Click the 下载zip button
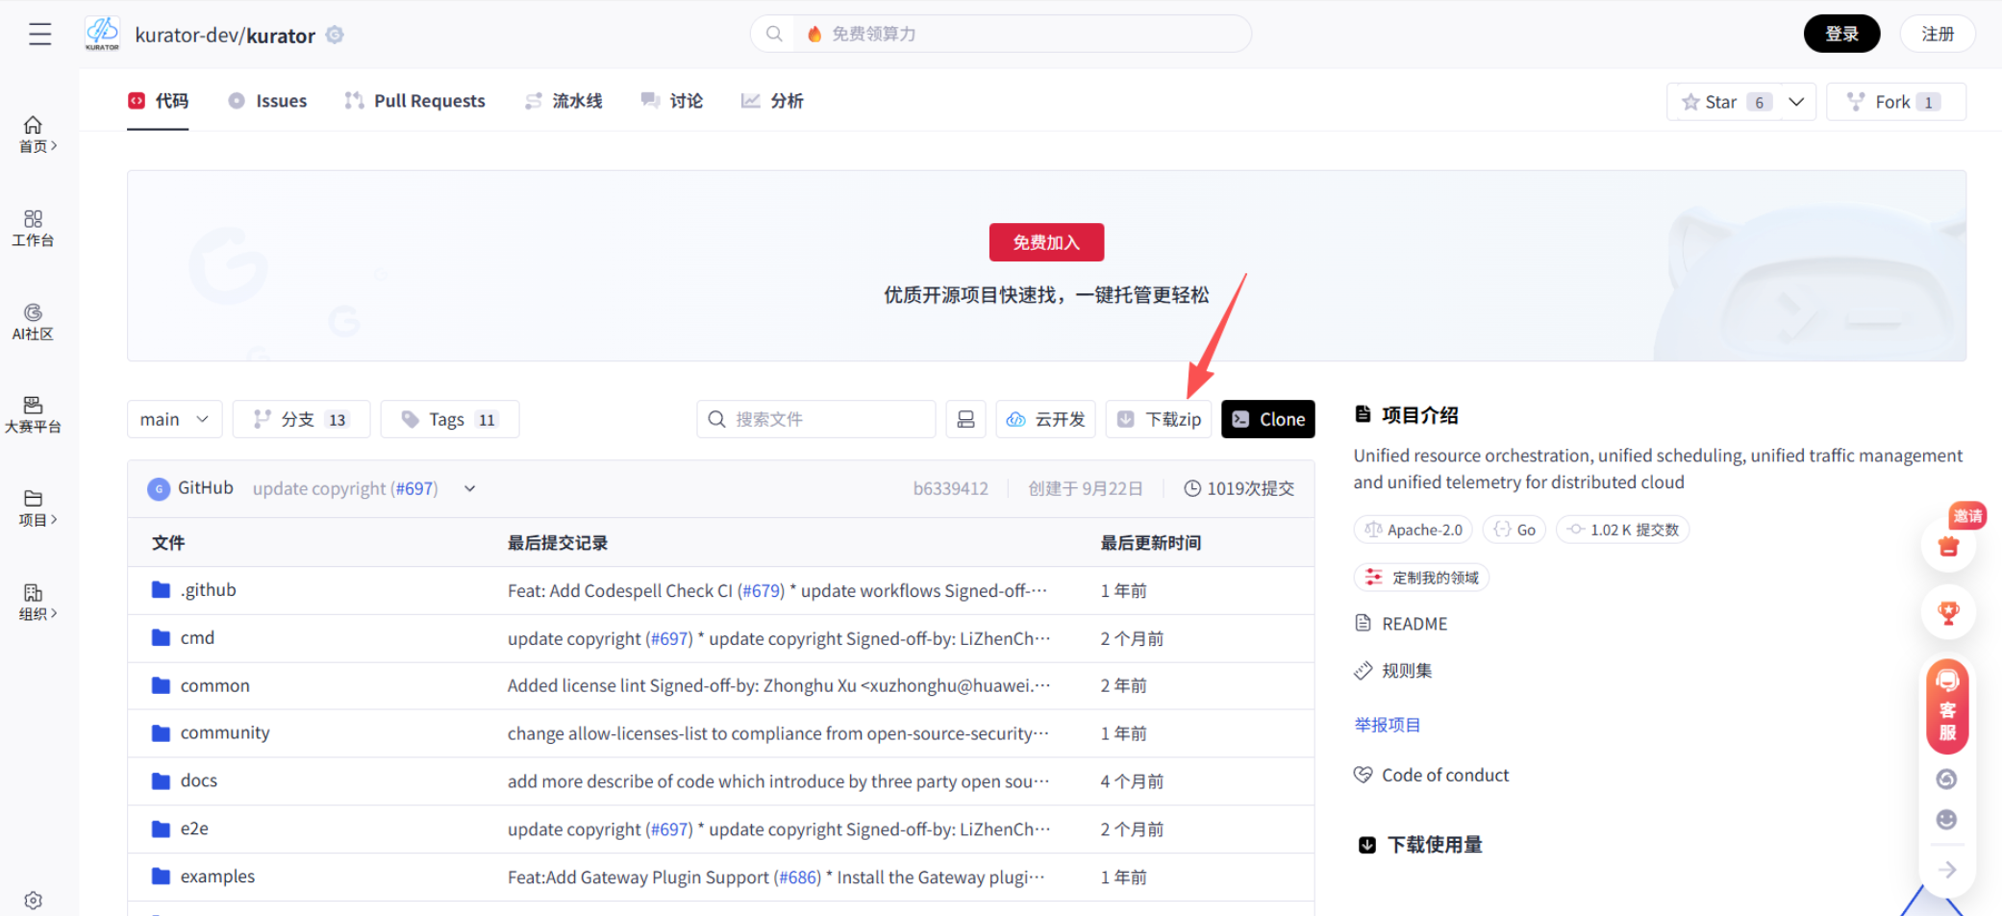 [1159, 419]
